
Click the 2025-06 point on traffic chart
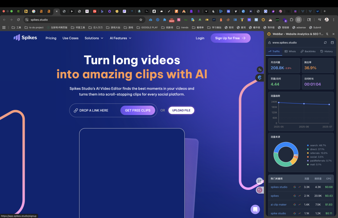304,104
